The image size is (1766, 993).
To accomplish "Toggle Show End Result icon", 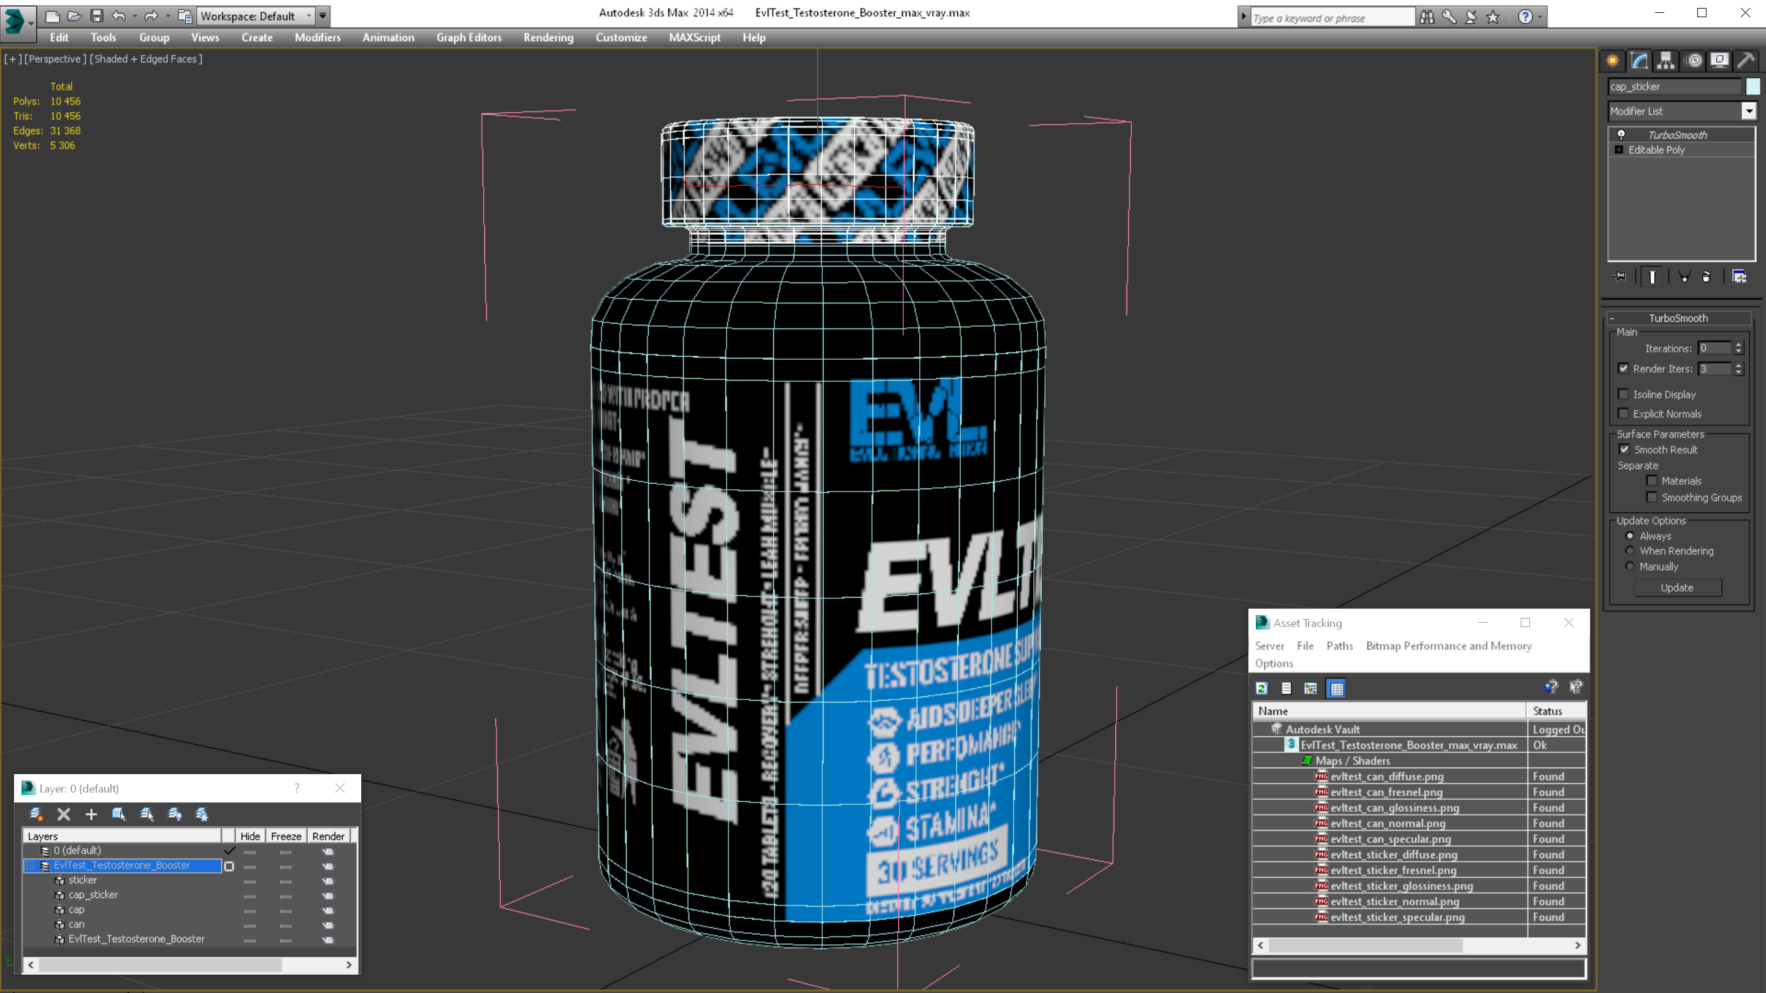I will (1652, 277).
